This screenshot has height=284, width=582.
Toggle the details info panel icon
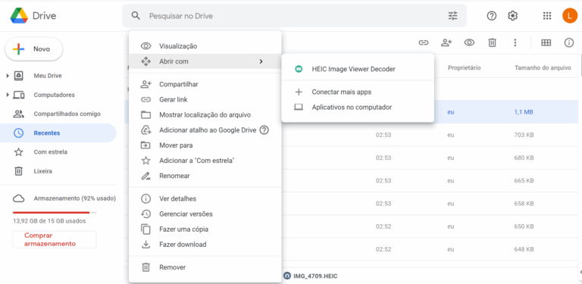[x=569, y=42]
